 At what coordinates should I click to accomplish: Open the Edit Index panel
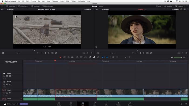click(x=35, y=6)
